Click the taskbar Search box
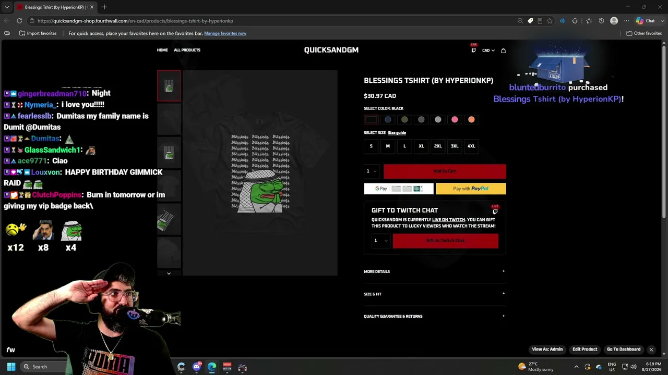 44,367
